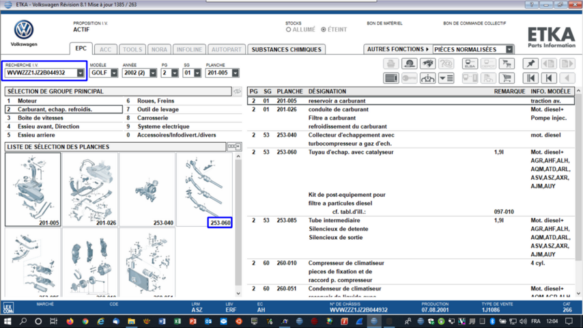Open the dropdown list view icon
This screenshot has width=583, height=328.
pos(446,78)
